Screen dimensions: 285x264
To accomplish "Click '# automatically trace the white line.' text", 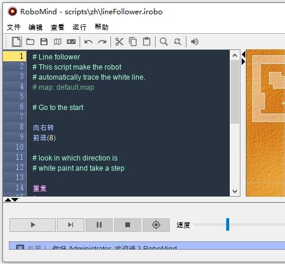I will [89, 77].
